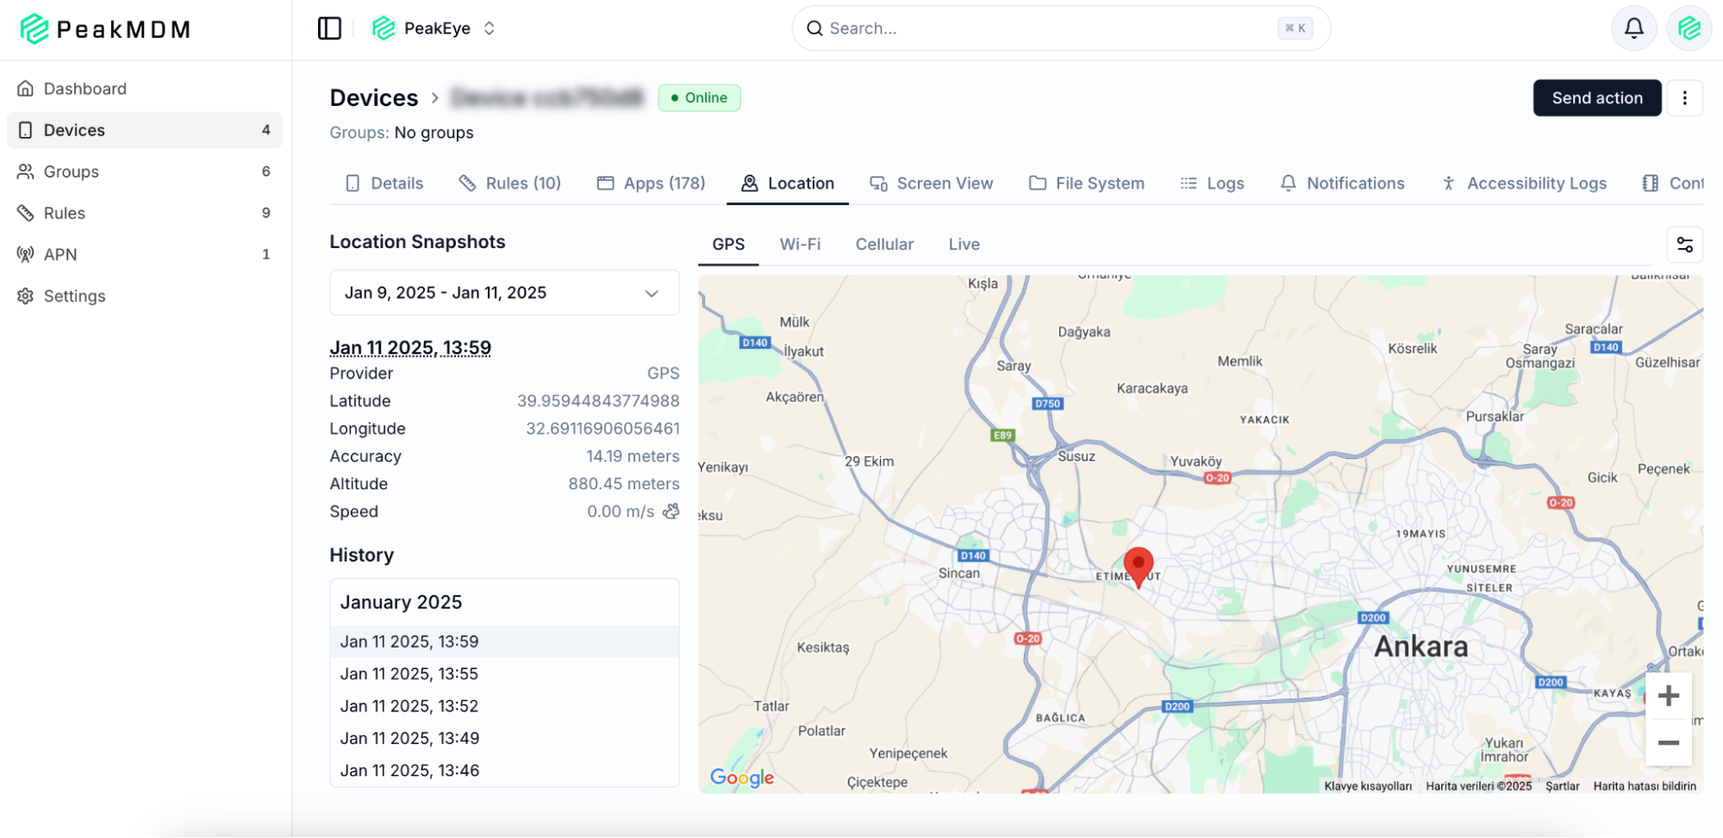
Task: Select history entry Jan 11 2025, 13:52
Action: click(409, 706)
